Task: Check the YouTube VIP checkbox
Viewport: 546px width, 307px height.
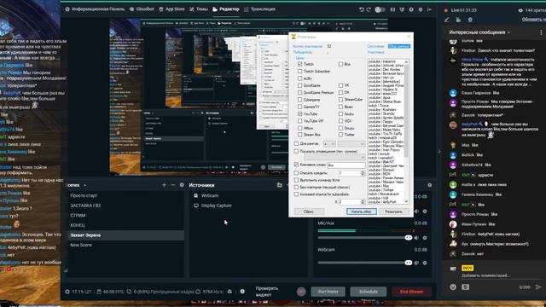Action: pyautogui.click(x=299, y=121)
